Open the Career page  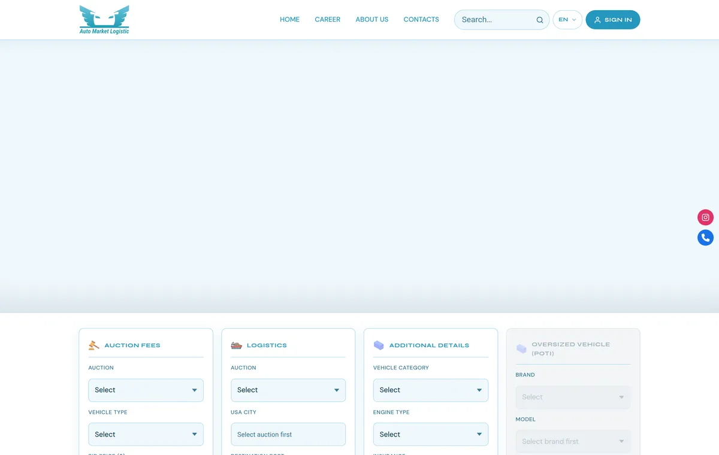[328, 20]
